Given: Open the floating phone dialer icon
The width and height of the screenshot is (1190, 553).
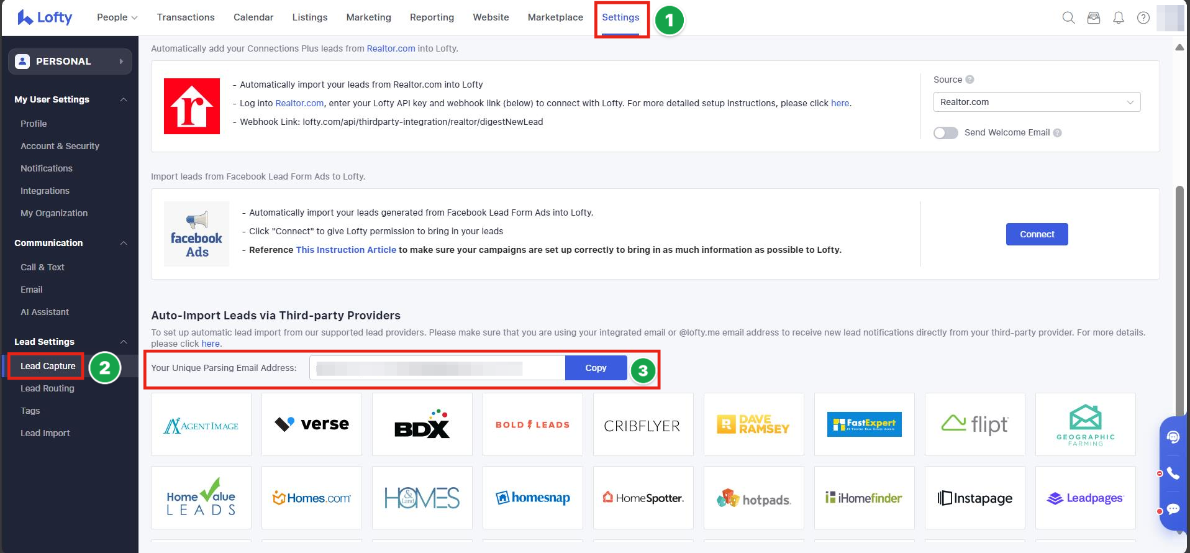Looking at the screenshot, I should click(1173, 473).
